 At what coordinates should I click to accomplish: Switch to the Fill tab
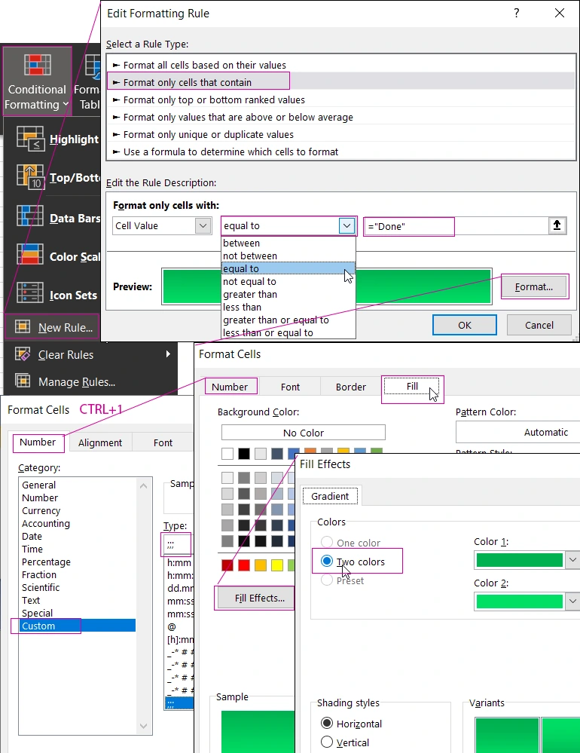(x=412, y=387)
